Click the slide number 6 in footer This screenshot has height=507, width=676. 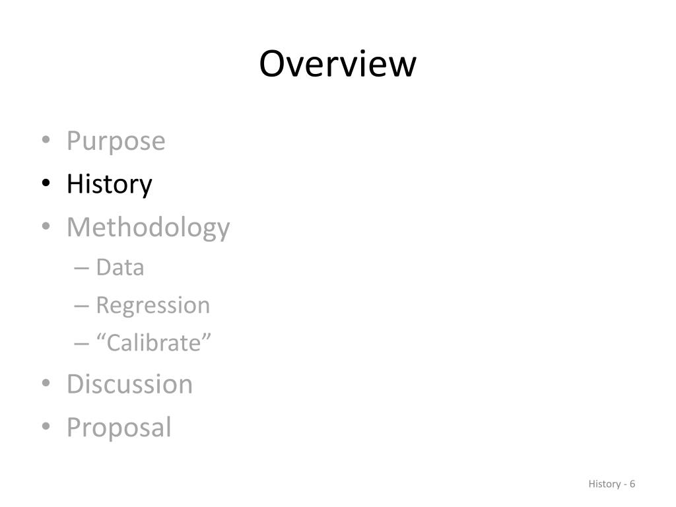click(632, 484)
